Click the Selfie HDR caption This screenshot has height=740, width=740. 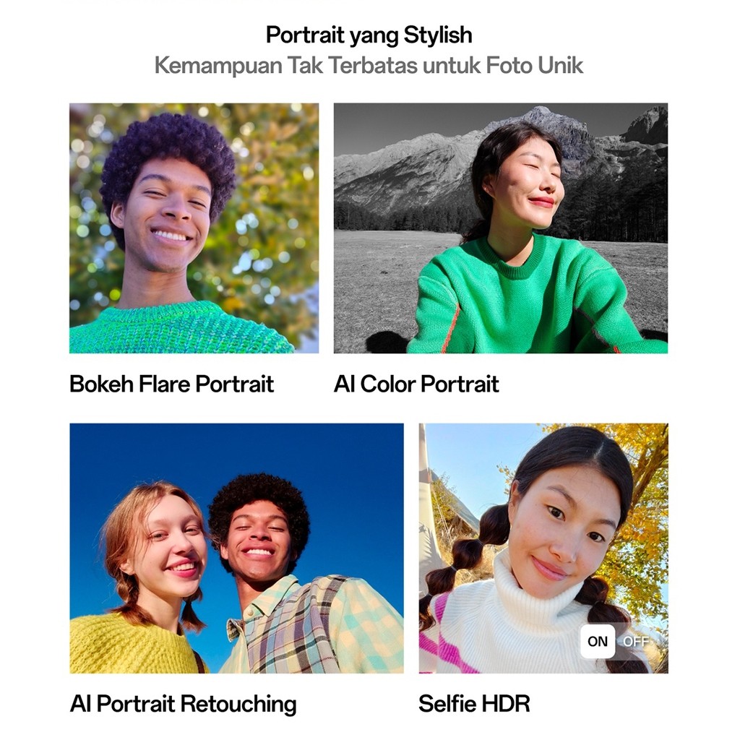tap(474, 704)
